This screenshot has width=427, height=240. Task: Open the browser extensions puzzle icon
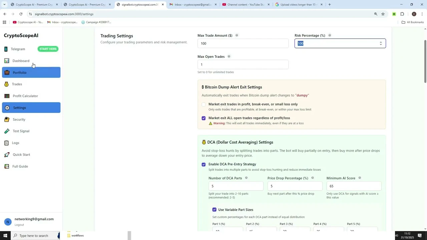pos(402,14)
